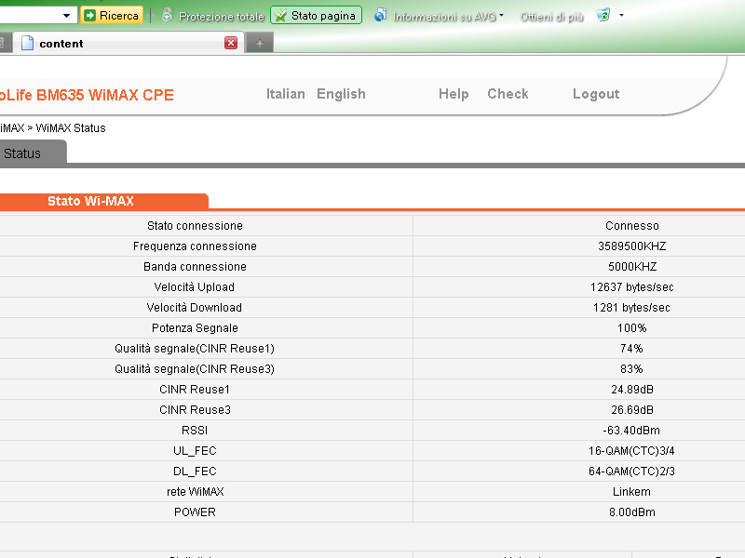Click the Linkem network name
The height and width of the screenshot is (558, 745).
631,492
